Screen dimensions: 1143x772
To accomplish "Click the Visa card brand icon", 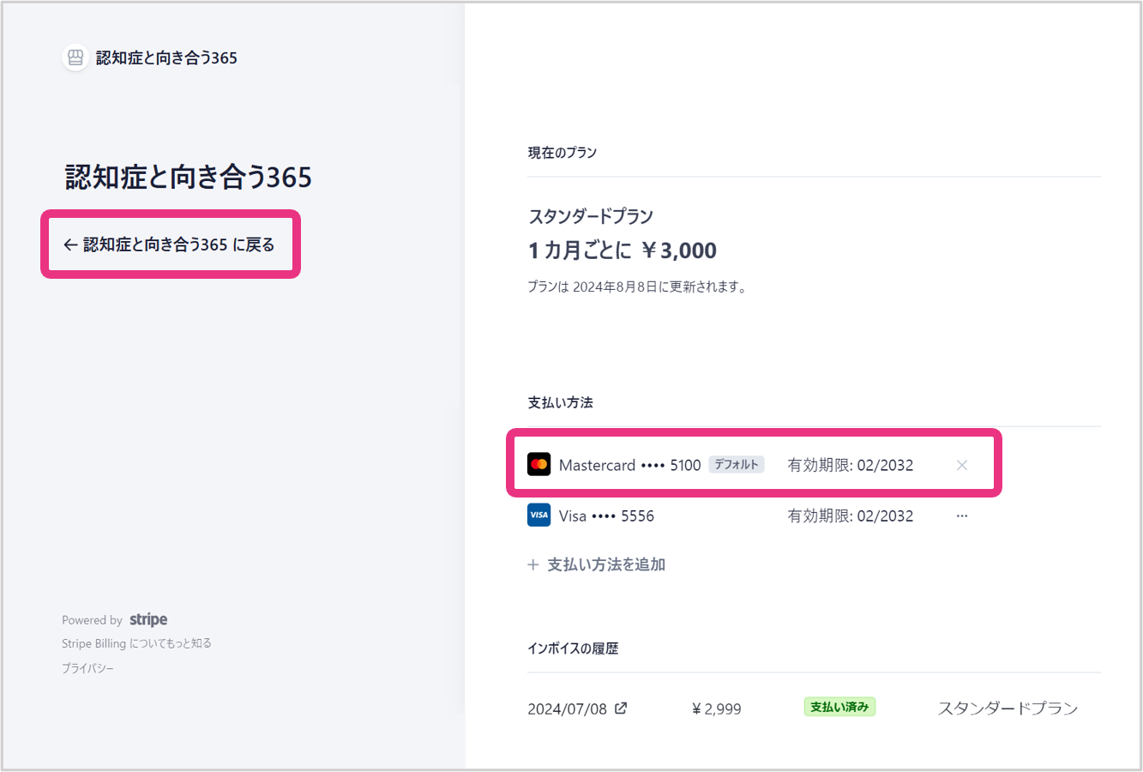I will tap(538, 516).
